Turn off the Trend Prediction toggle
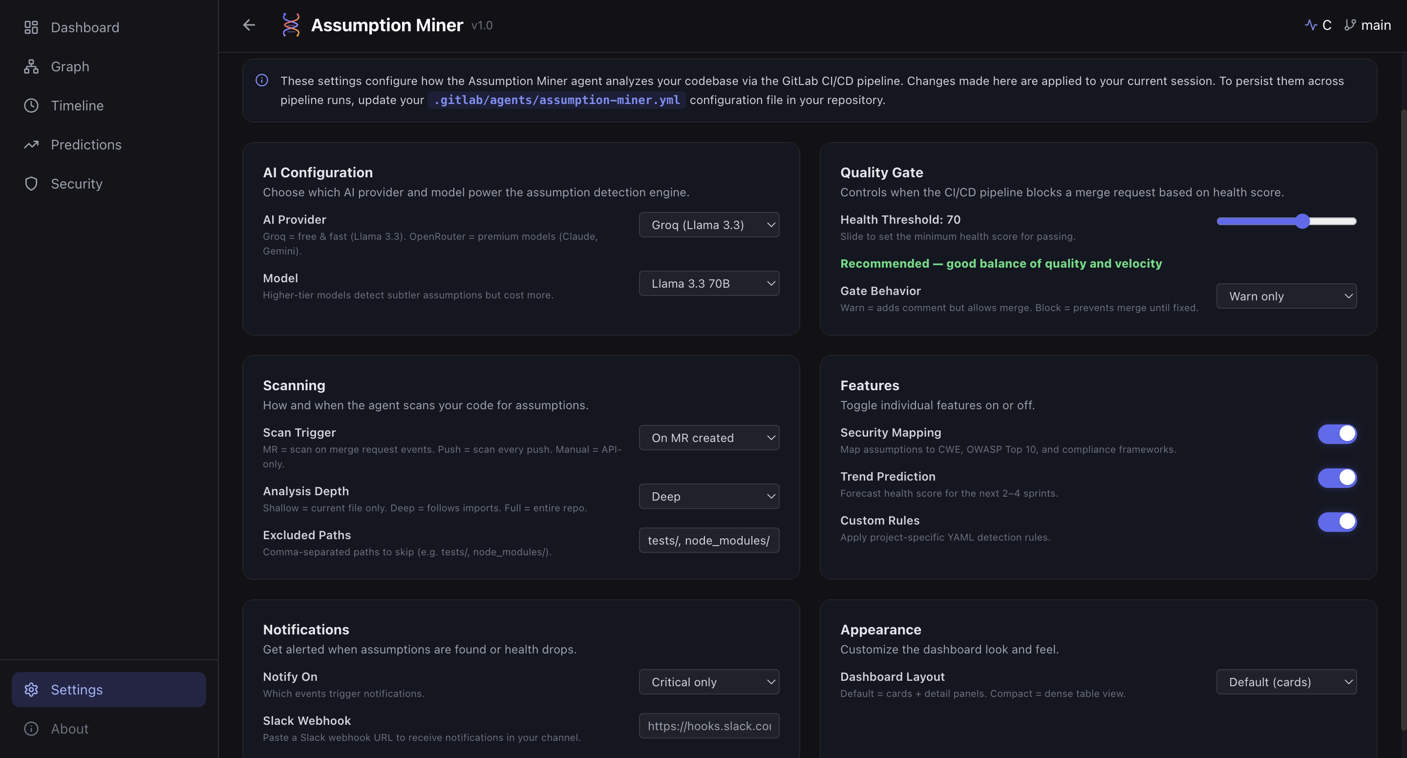The image size is (1407, 758). click(1337, 478)
